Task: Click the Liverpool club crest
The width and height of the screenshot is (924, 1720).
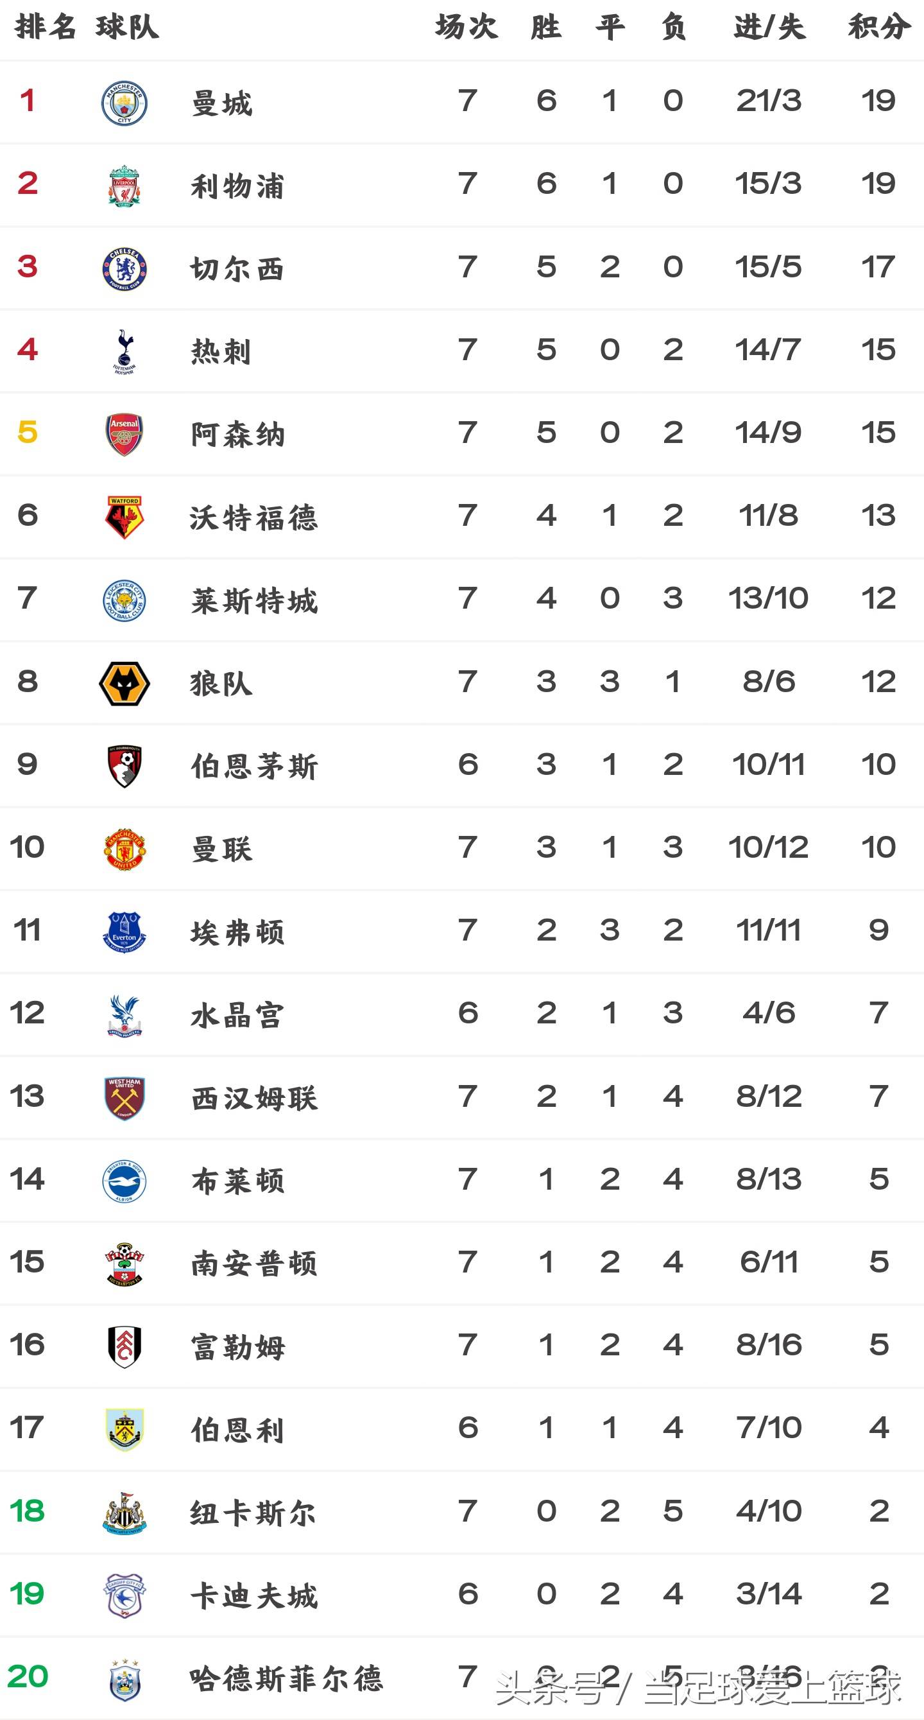Action: pos(124,186)
